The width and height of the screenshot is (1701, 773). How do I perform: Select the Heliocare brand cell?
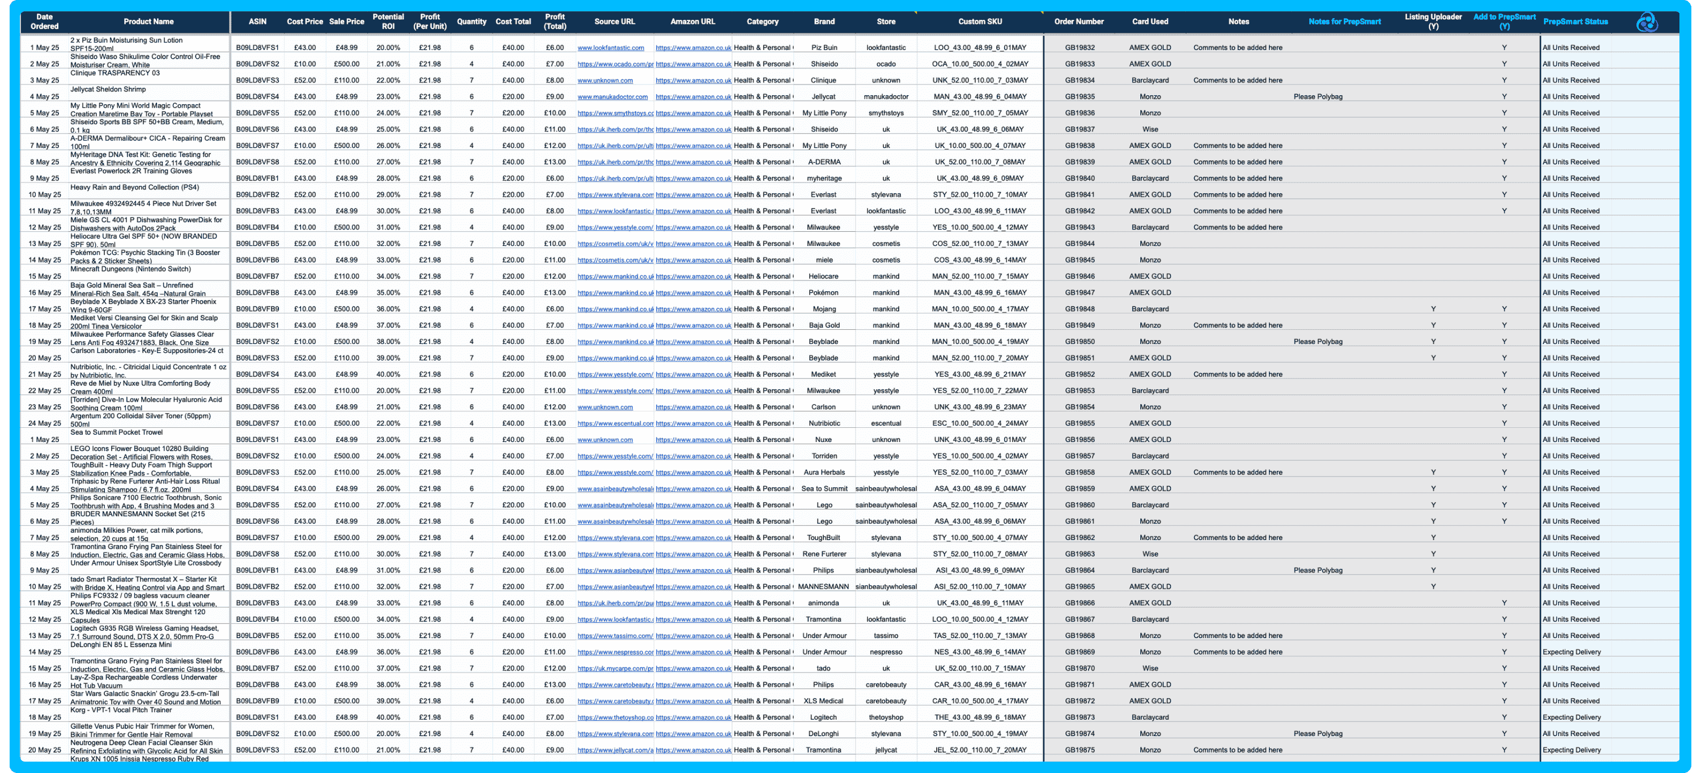click(x=823, y=277)
